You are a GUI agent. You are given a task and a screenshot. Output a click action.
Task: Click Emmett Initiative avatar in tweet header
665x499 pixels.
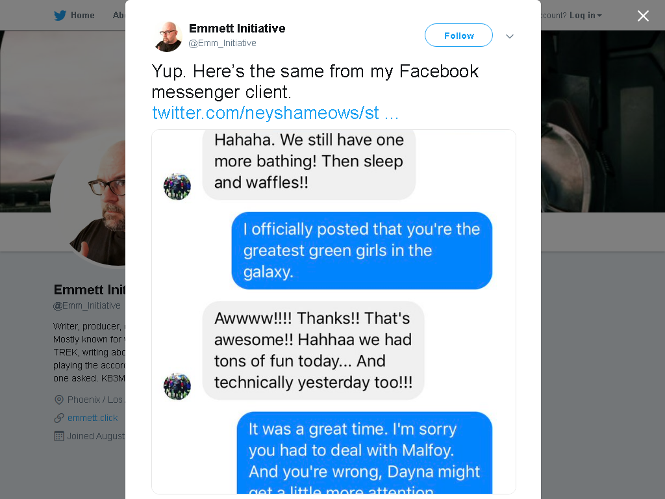click(168, 36)
